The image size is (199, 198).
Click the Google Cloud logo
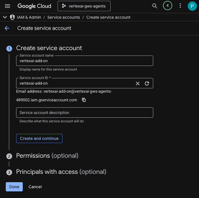coord(34,6)
